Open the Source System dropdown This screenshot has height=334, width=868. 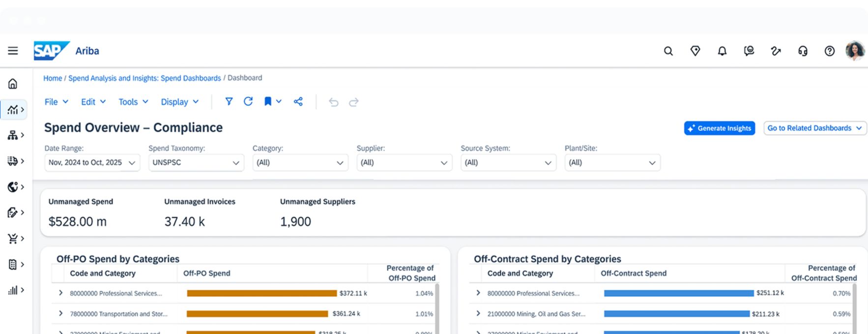[508, 163]
